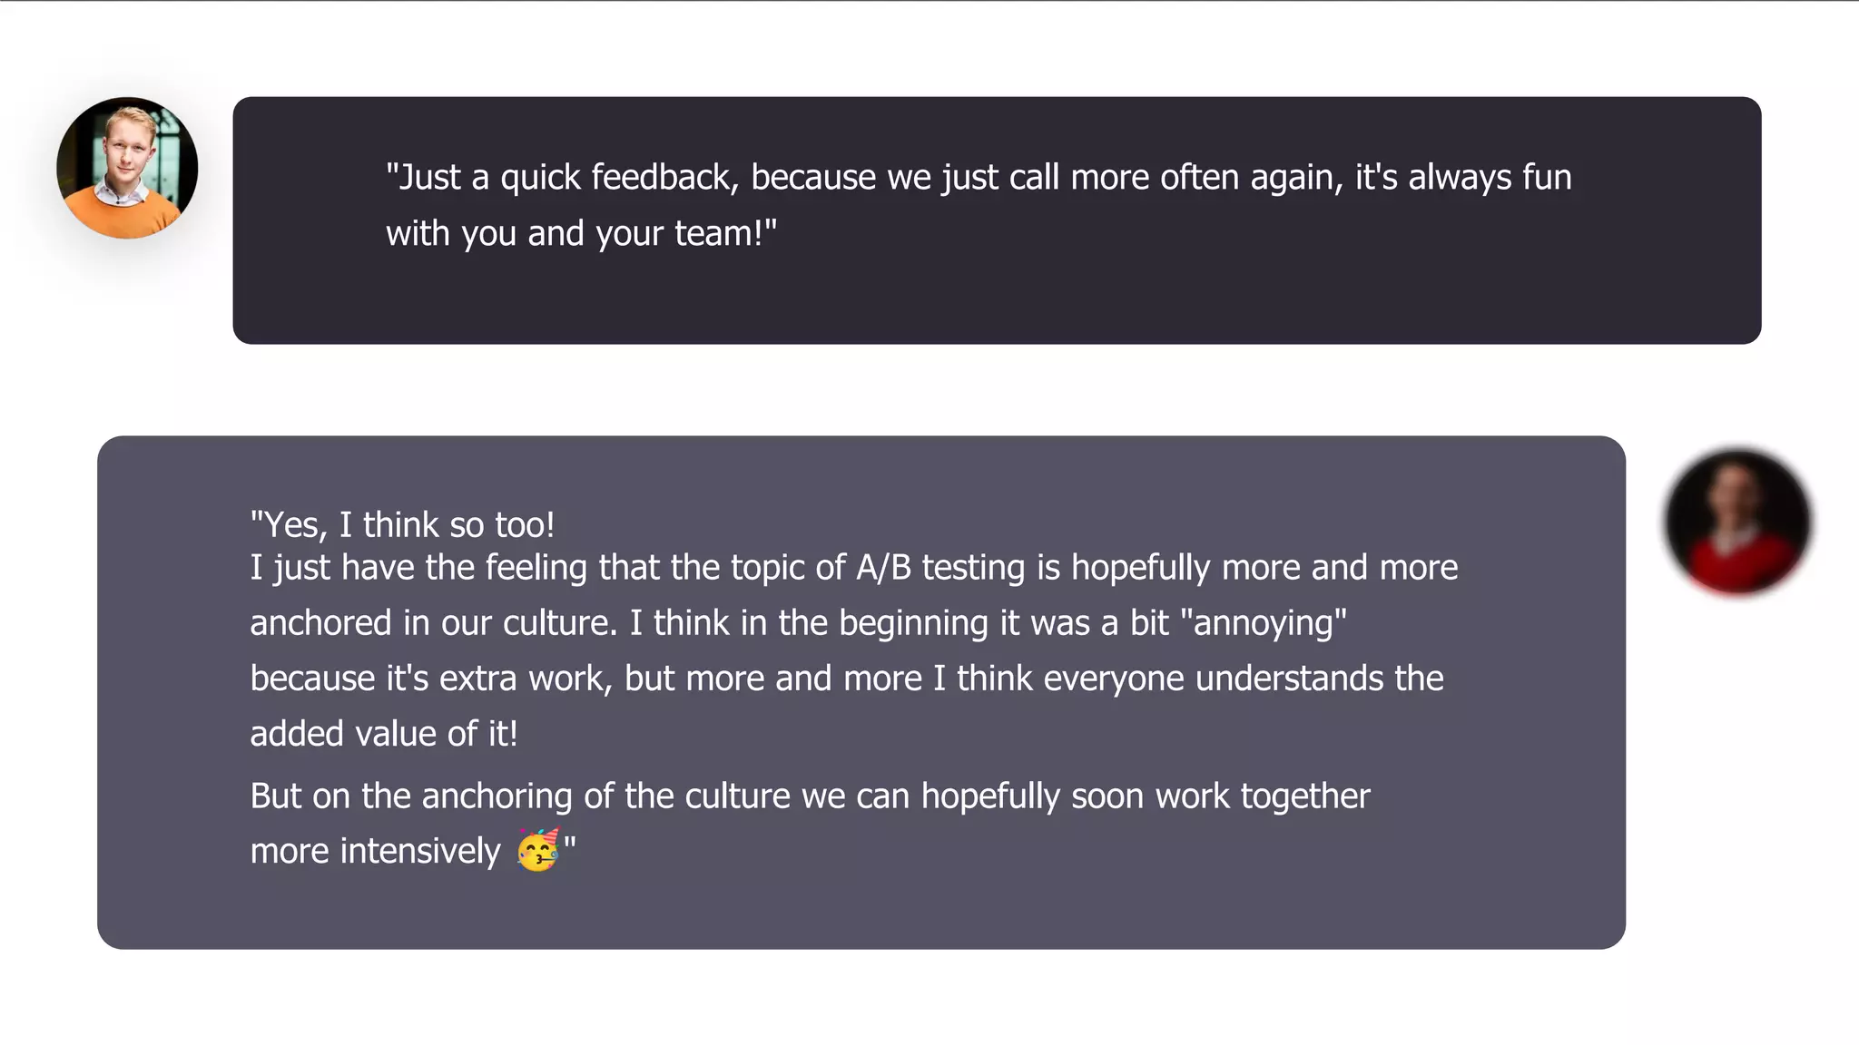1859x1045 pixels.
Task: Click "it's always fun" in top message
Action: 1463,177
